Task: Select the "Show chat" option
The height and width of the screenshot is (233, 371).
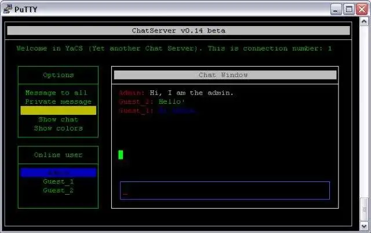Action: [58, 119]
